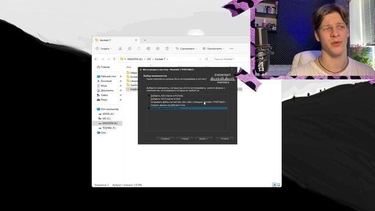The height and width of the screenshot is (211, 375).
Task: Click the Справка button in installer
Action: tap(165, 139)
